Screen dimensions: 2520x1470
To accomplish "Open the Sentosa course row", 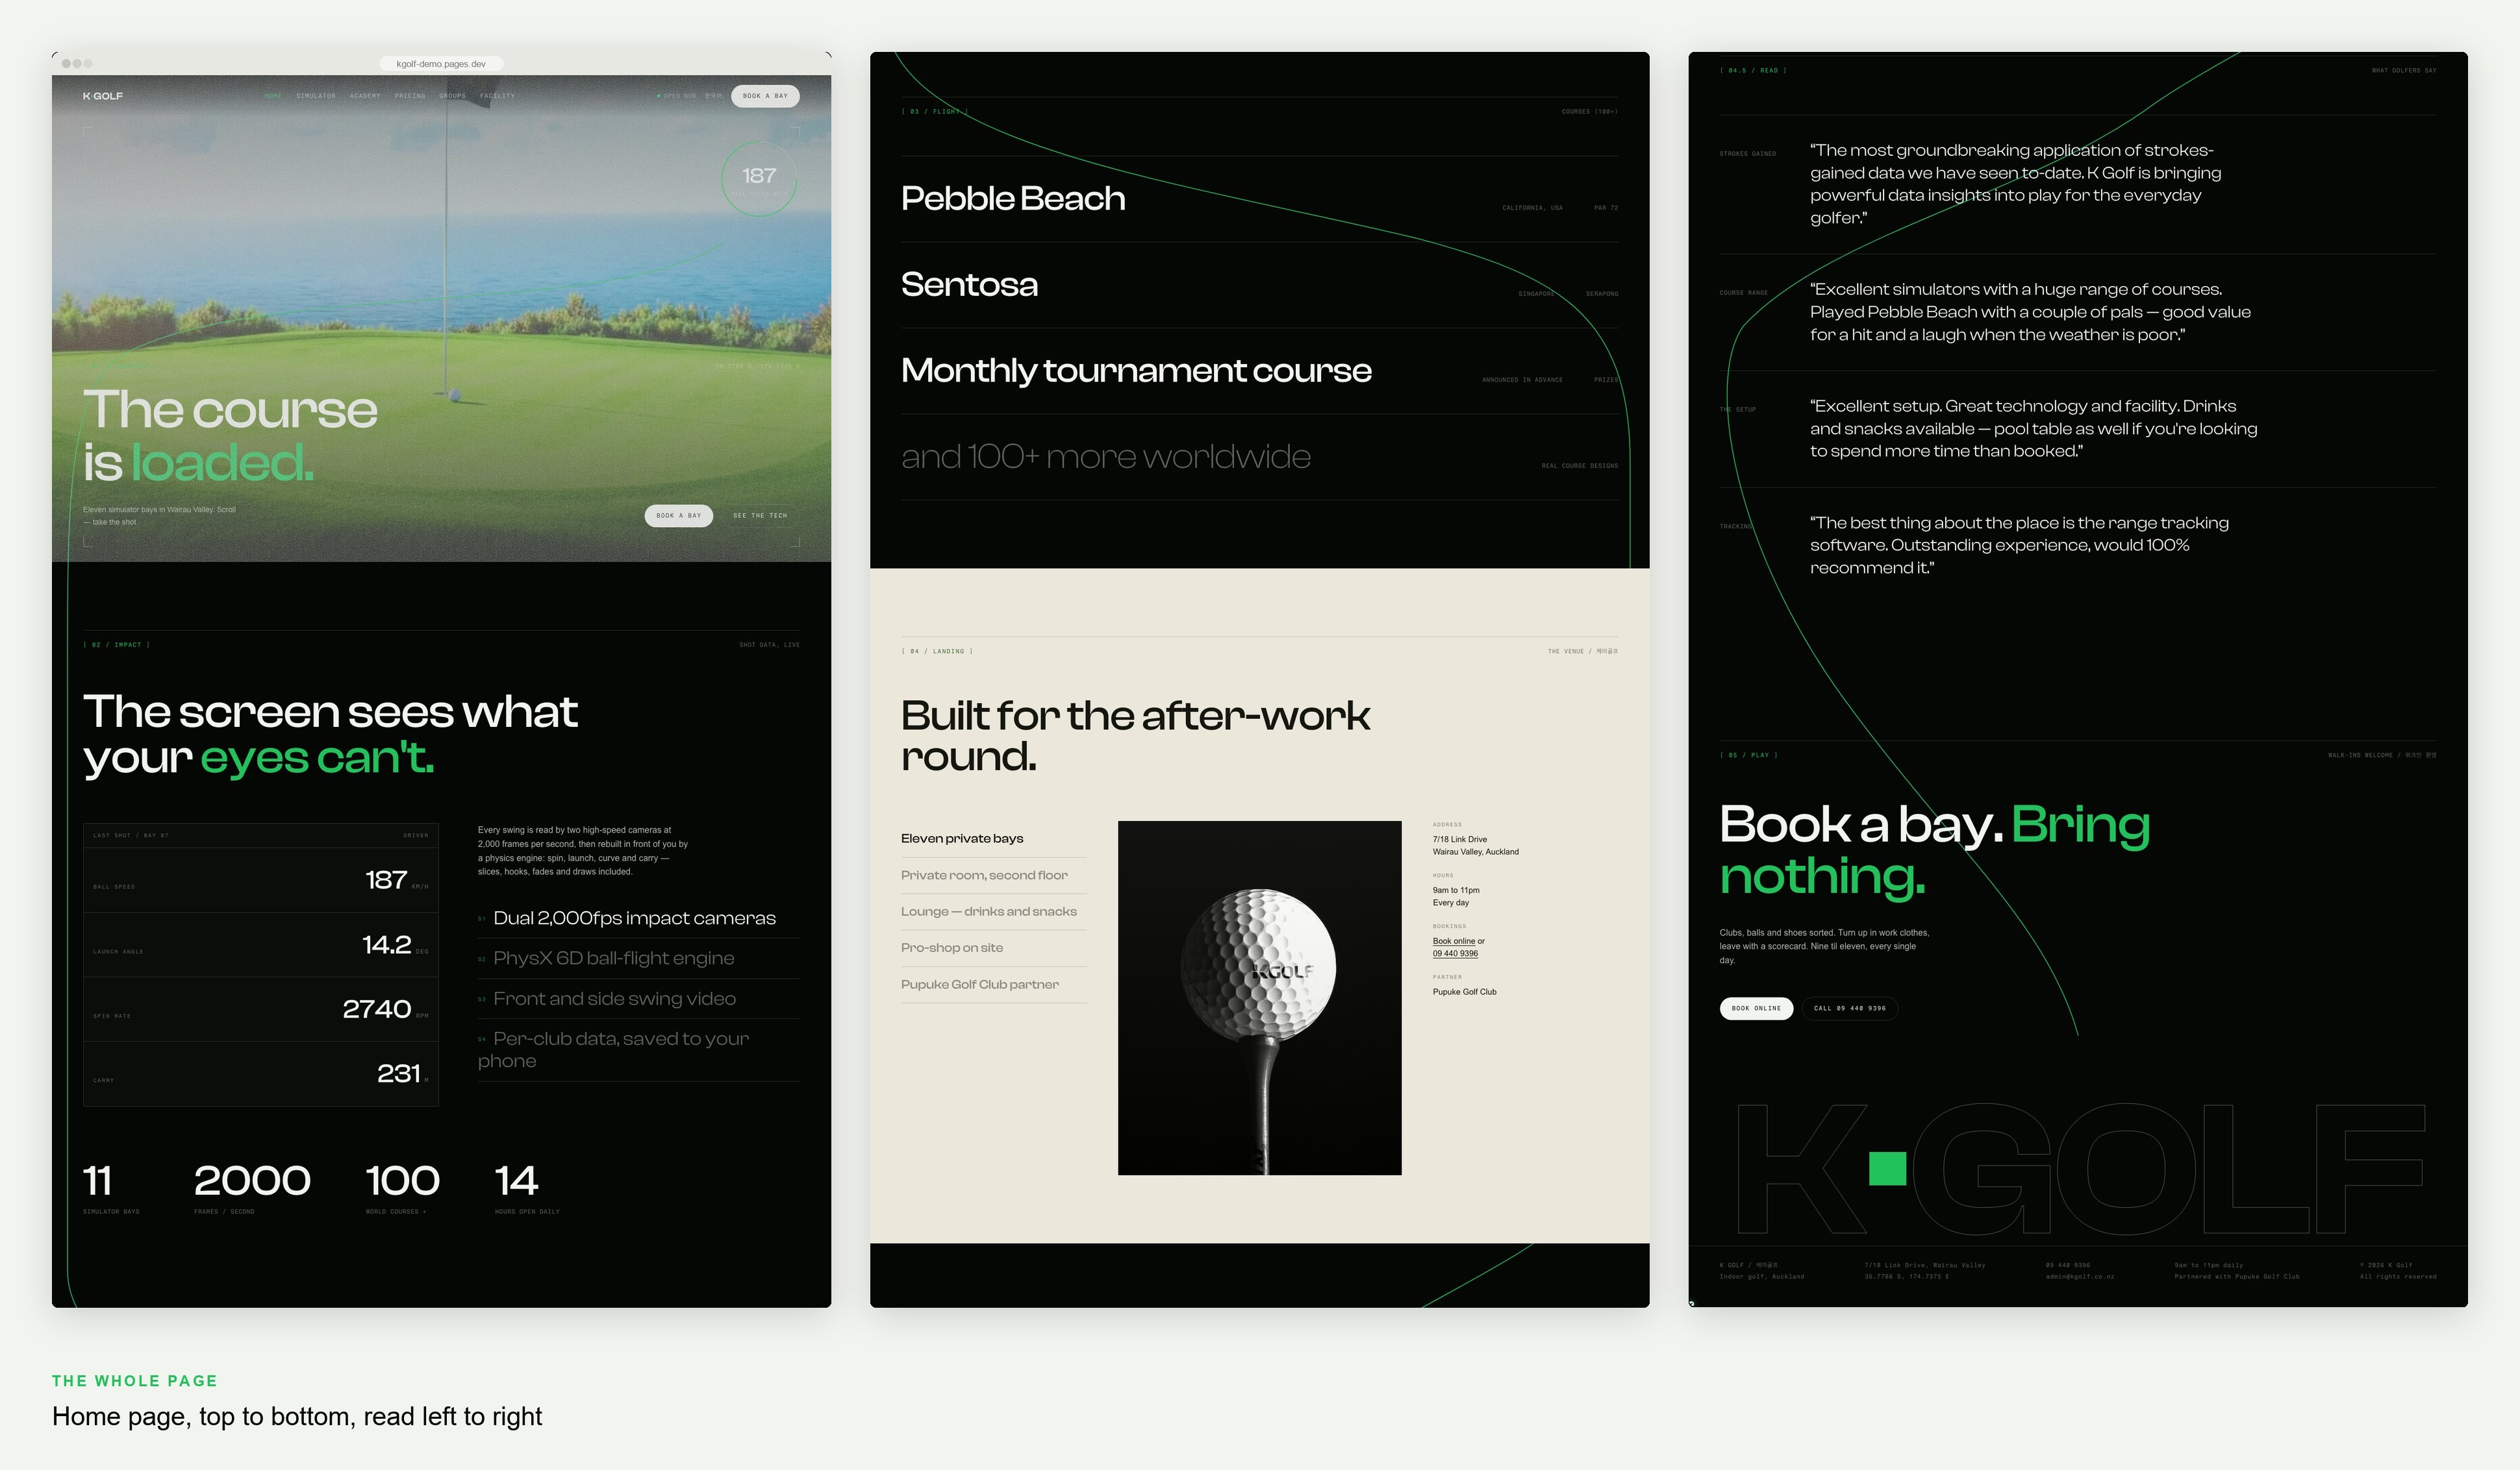I will click(1259, 285).
